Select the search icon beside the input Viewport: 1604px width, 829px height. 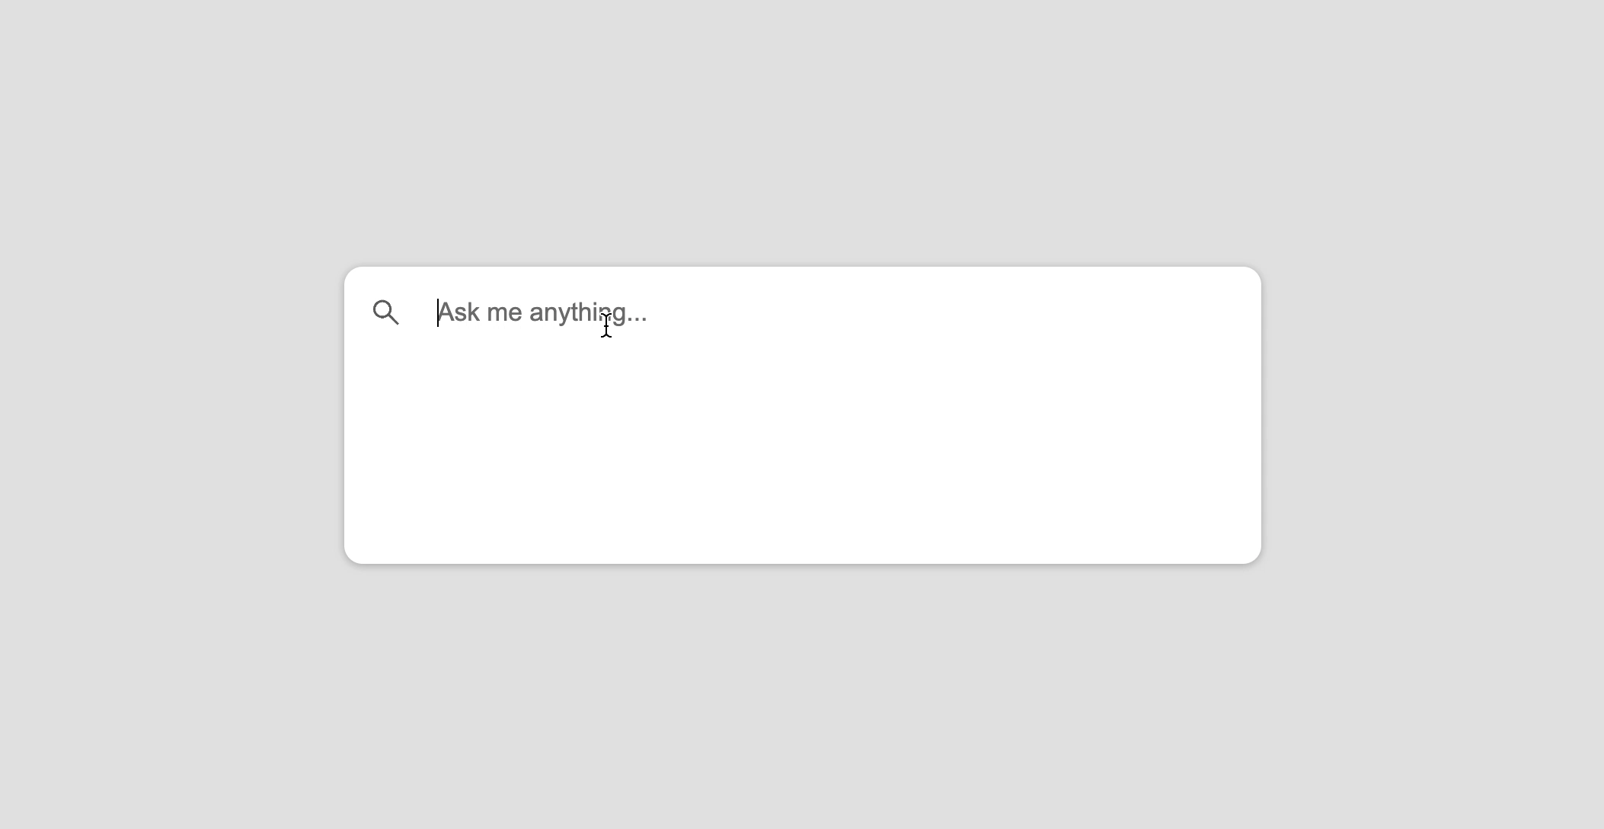coord(386,312)
